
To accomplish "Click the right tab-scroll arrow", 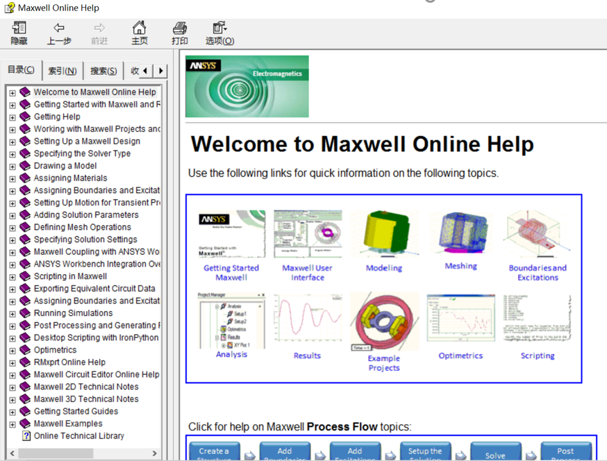I will pyautogui.click(x=160, y=71).
